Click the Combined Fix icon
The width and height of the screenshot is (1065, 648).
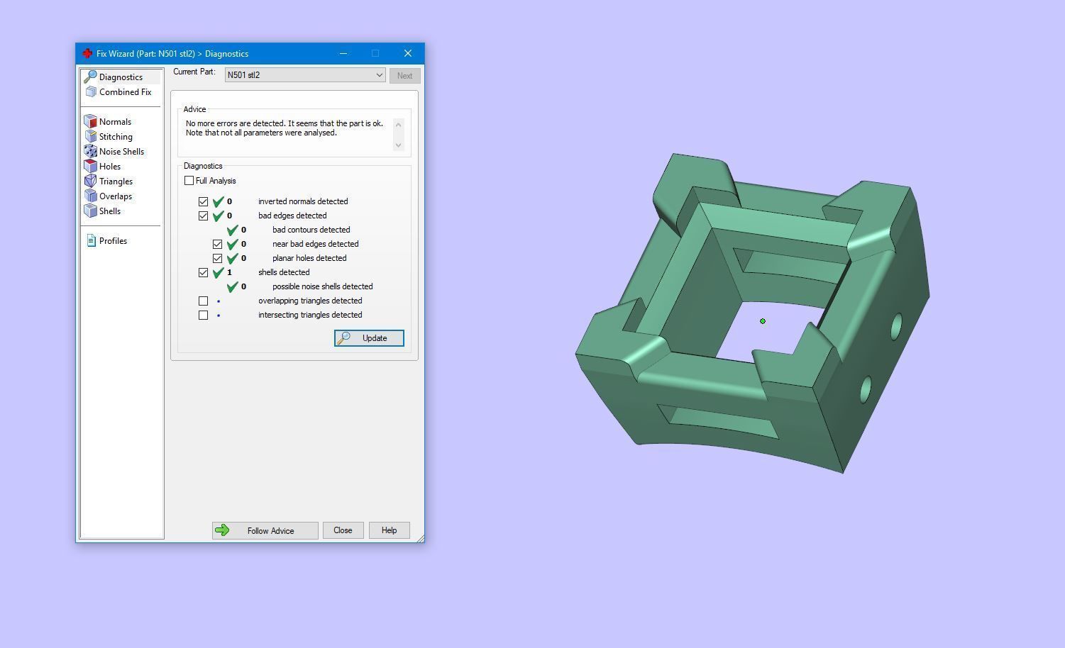(x=90, y=91)
